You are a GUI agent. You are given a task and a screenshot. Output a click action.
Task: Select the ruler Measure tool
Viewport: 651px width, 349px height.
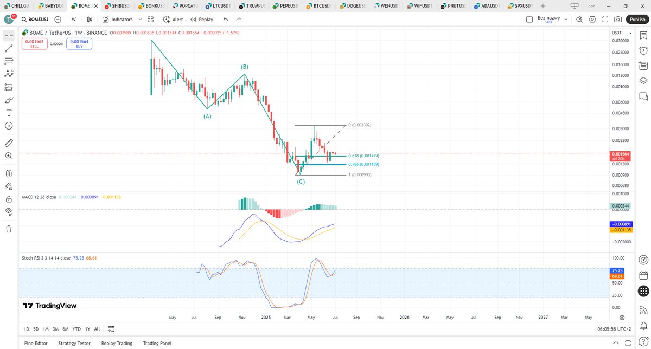click(9, 143)
